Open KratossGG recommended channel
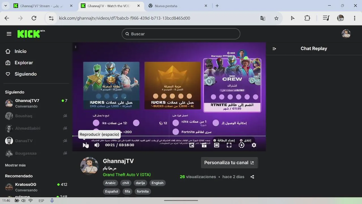The width and height of the screenshot is (362, 204). (36, 187)
